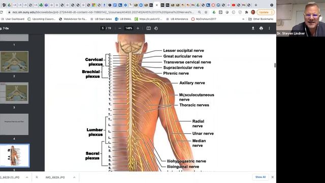Click Show All downloads
Screen dimensions: 325x183
pyautogui.click(x=261, y=177)
